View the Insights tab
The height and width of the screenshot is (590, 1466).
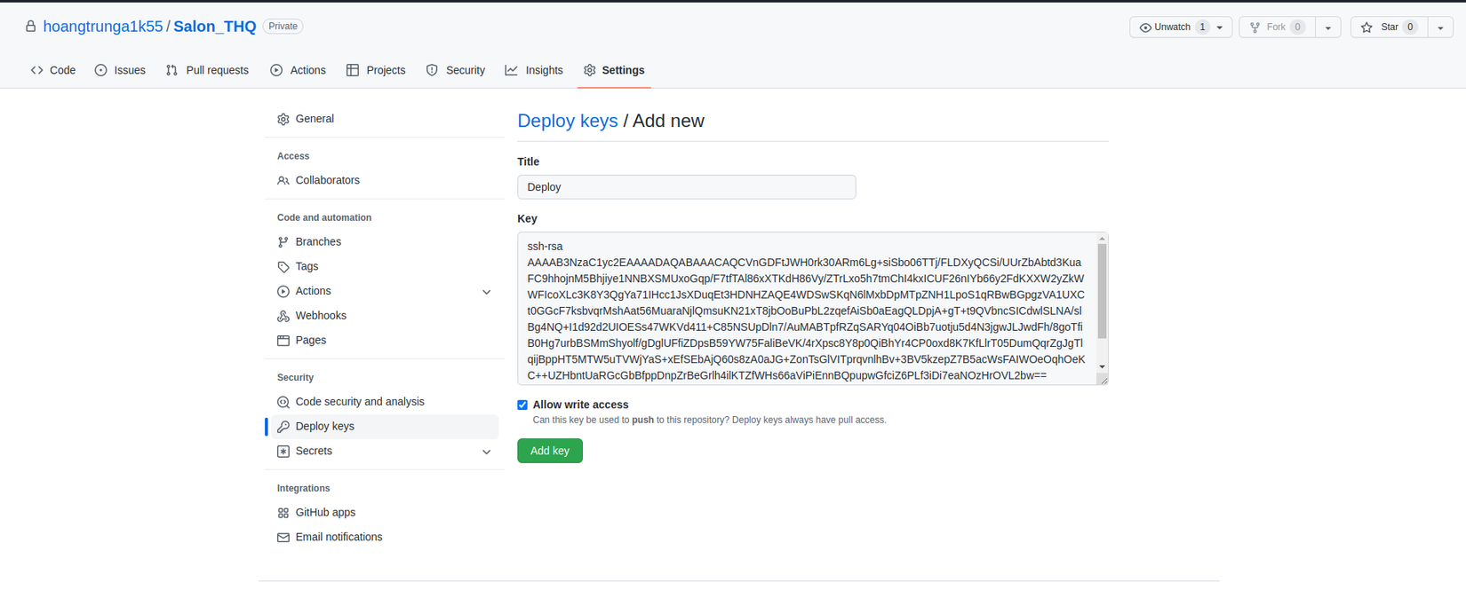tap(534, 70)
